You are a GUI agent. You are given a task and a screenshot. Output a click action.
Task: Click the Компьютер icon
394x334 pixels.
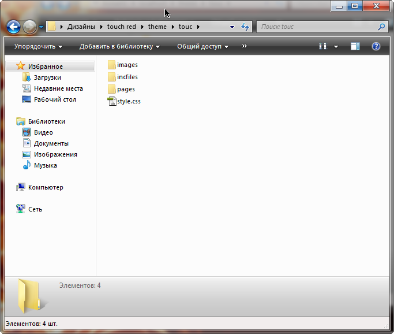pyautogui.click(x=21, y=187)
